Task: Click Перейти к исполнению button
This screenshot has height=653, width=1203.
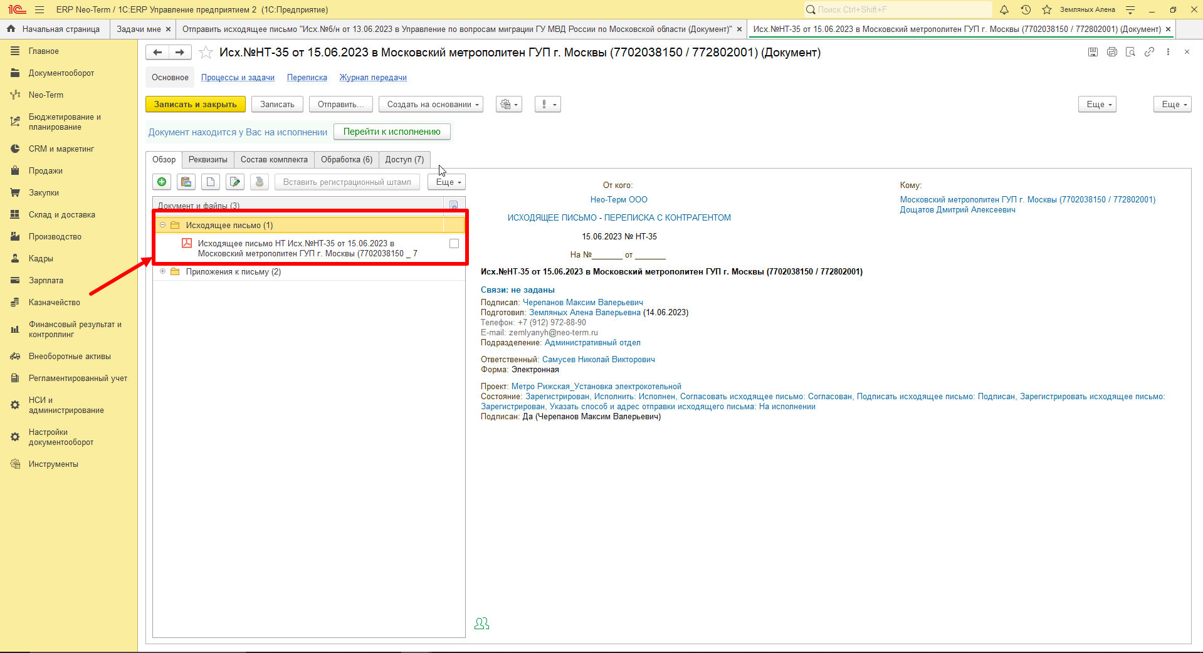Action: [x=392, y=132]
